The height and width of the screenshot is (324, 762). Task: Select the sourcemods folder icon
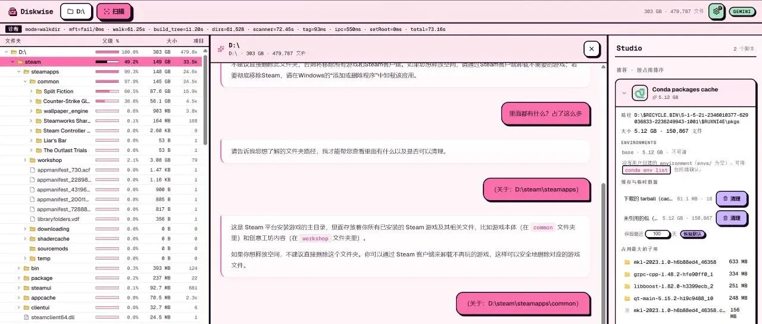point(32,248)
